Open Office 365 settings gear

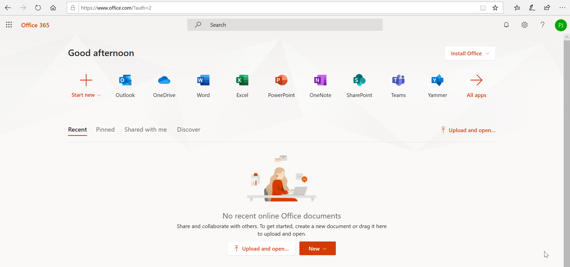[x=525, y=25]
